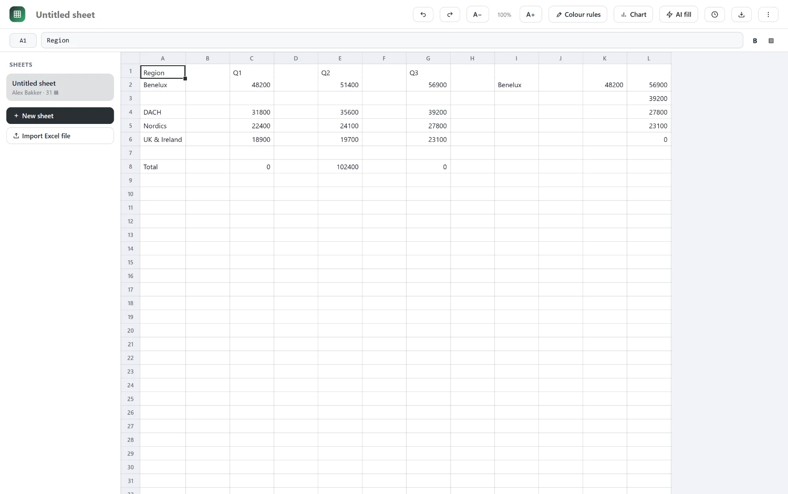This screenshot has width=788, height=494.
Task: Select cell with value 51400
Action: pos(340,85)
